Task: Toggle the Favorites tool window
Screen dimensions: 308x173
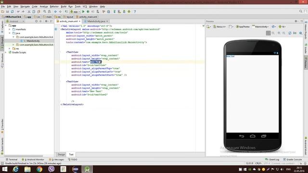Action: [2, 125]
